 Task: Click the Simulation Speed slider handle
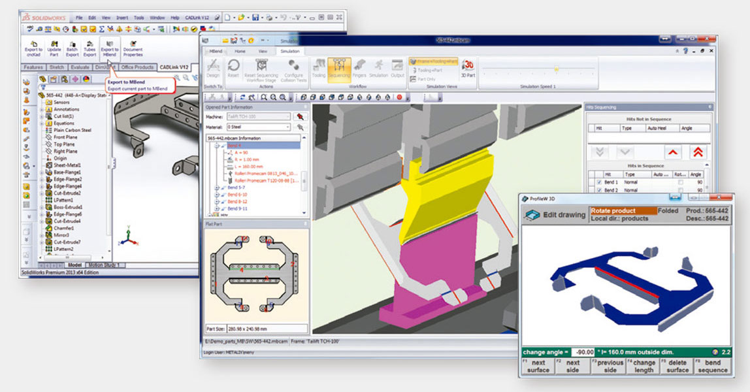tap(556, 69)
